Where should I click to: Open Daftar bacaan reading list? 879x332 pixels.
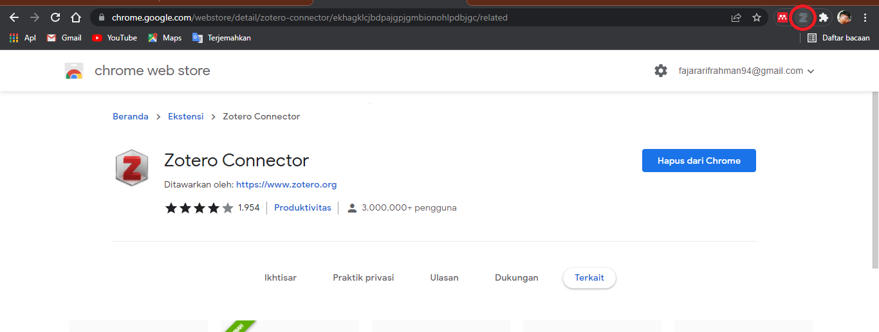pyautogui.click(x=838, y=38)
